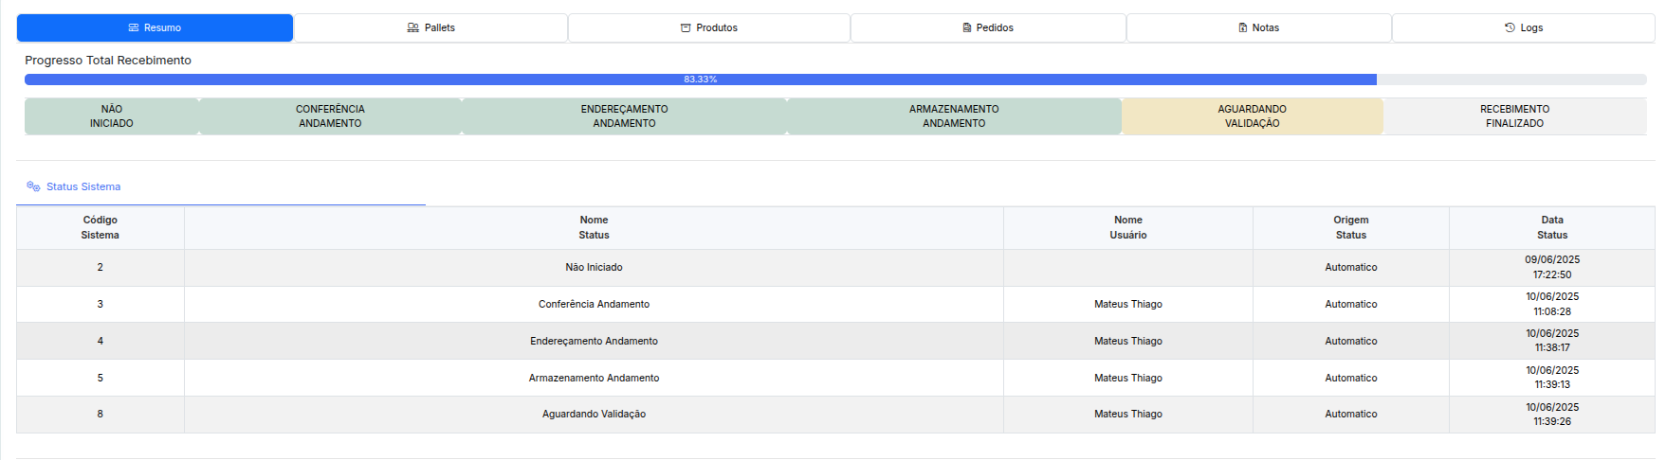1666x460 pixels.
Task: Click the Status Sistema gears icon
Action: [x=33, y=187]
